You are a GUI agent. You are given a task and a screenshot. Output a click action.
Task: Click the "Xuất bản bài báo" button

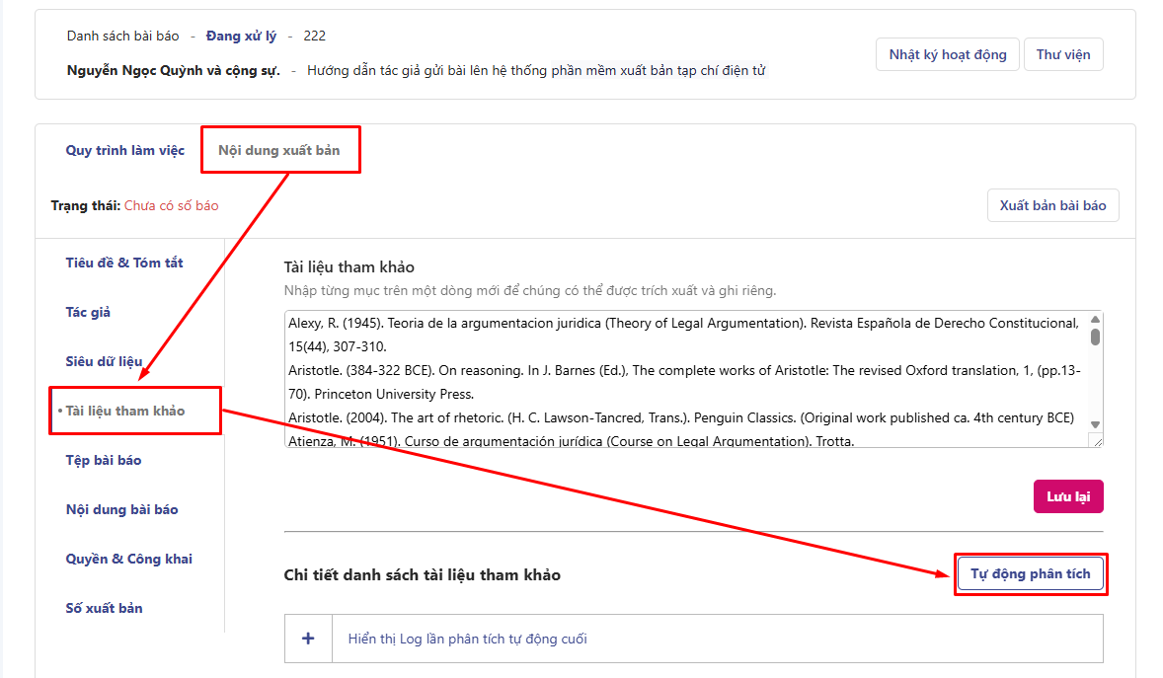(1052, 205)
